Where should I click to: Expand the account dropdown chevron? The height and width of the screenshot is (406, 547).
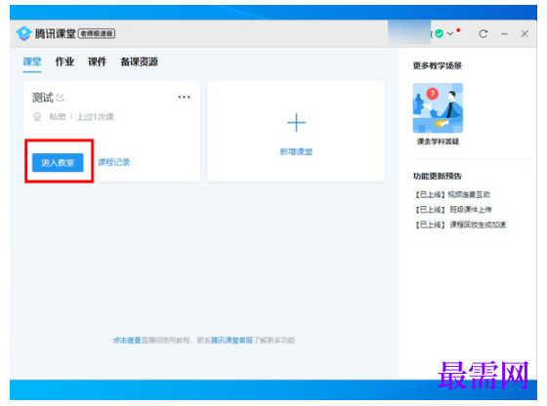pyautogui.click(x=450, y=34)
